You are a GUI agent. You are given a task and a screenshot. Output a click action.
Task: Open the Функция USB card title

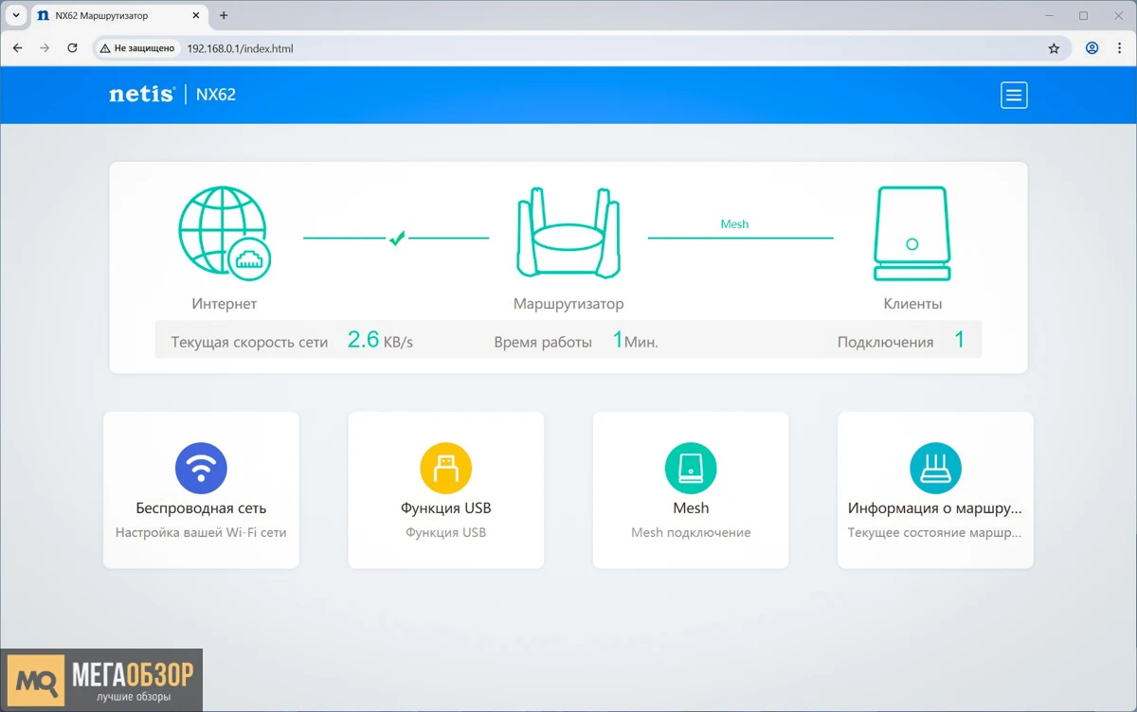pos(446,508)
